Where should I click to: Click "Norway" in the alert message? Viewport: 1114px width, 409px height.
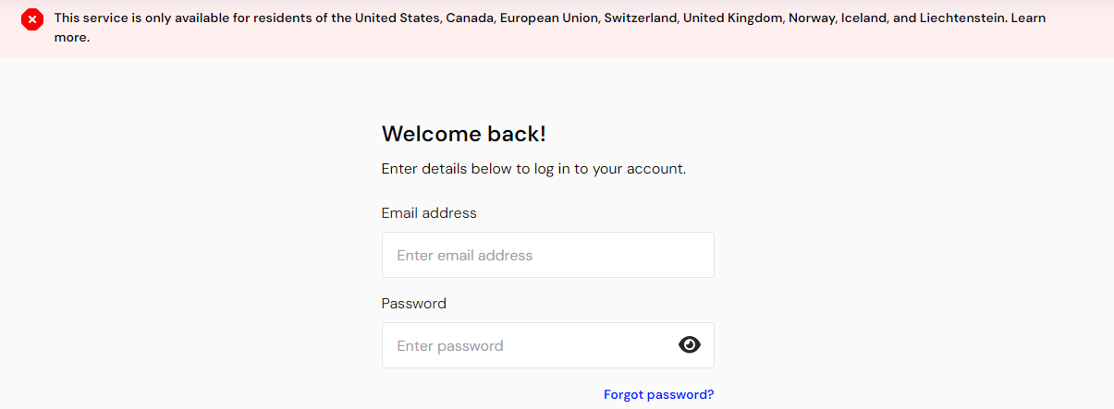pyautogui.click(x=812, y=18)
